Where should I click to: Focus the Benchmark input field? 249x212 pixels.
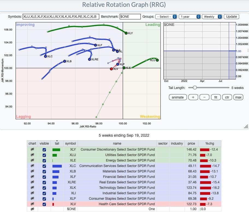click(130, 17)
